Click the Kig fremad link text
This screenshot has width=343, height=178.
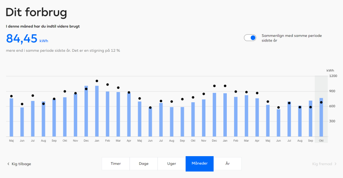pos(322,164)
